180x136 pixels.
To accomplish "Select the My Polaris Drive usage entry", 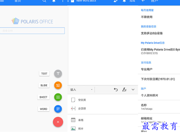I will point(160,51).
